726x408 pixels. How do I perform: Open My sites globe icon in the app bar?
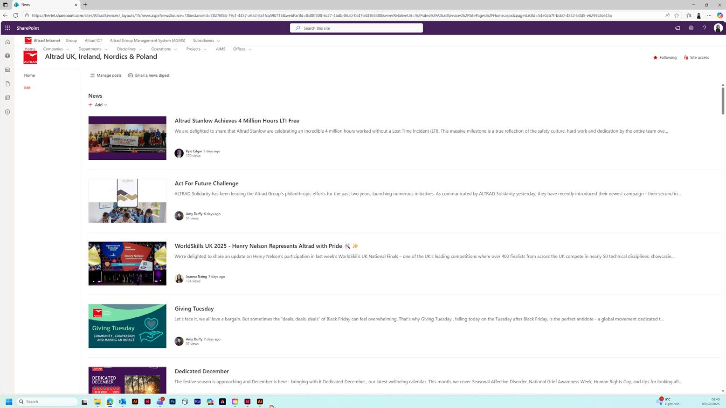click(x=7, y=56)
